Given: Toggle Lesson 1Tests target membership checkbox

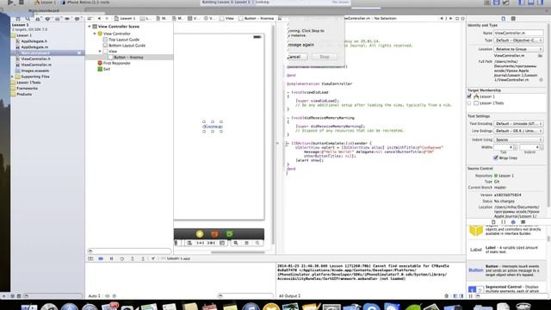Looking at the screenshot, I should pos(469,103).
